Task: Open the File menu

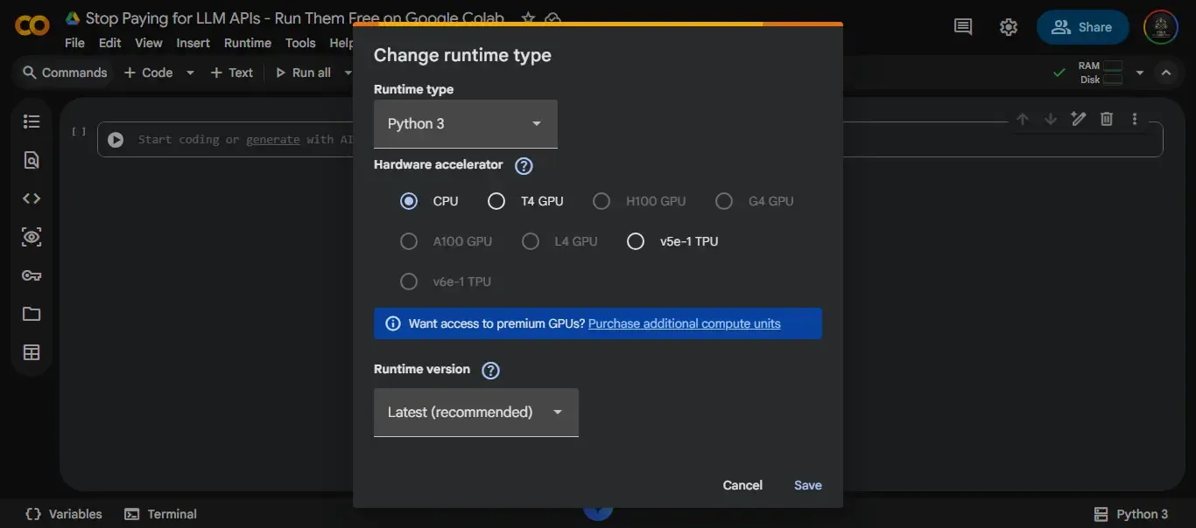Action: pos(74,43)
